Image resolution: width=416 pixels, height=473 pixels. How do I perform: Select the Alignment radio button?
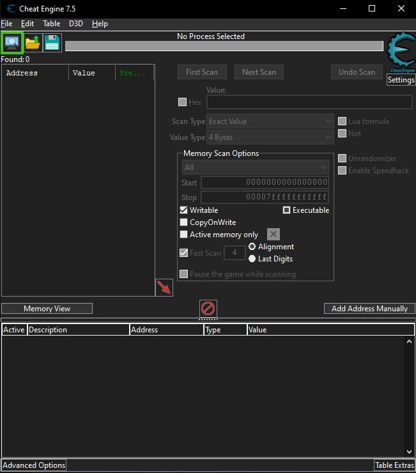point(252,247)
